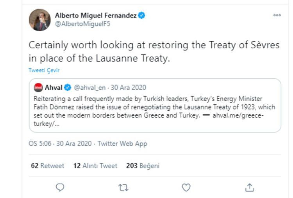Viewport: 293px width, 198px height.
Task: Click the verified badge beside Alberto Miguel Fernandez
Action: point(142,16)
